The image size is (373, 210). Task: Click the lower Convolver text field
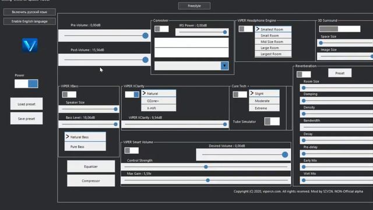pyautogui.click(x=192, y=52)
